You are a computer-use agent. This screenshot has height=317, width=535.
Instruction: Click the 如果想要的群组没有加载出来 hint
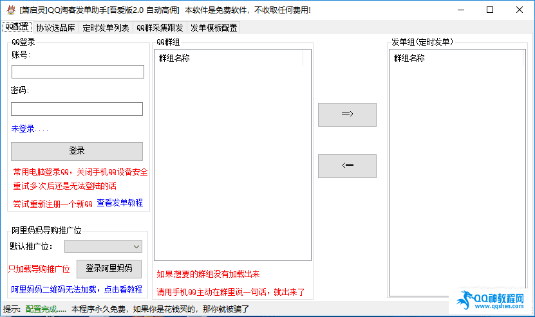coord(208,274)
